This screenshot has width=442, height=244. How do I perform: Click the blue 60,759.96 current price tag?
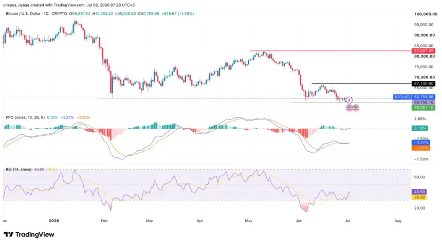point(423,97)
